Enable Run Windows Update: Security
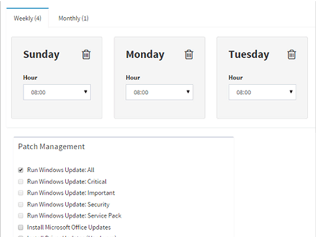The width and height of the screenshot is (316, 237). click(21, 204)
